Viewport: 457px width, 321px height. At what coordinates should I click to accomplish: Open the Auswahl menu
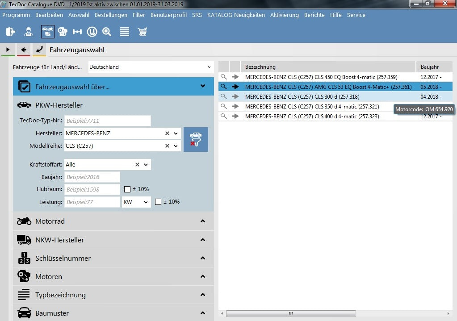pos(79,15)
